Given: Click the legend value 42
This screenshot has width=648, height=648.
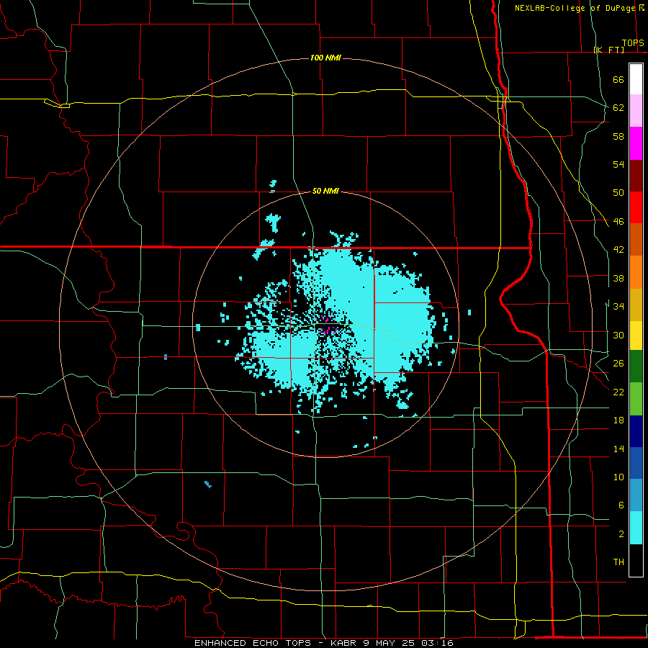Looking at the screenshot, I should tap(618, 250).
